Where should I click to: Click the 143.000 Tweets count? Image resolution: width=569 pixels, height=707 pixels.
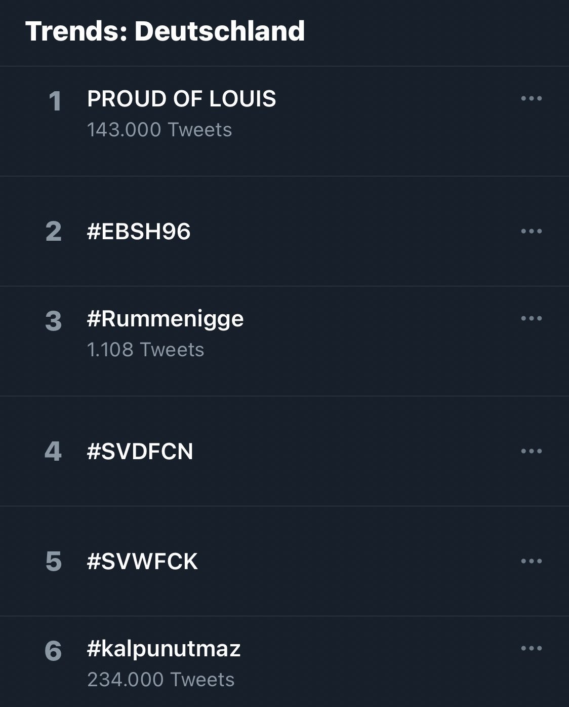pos(159,130)
